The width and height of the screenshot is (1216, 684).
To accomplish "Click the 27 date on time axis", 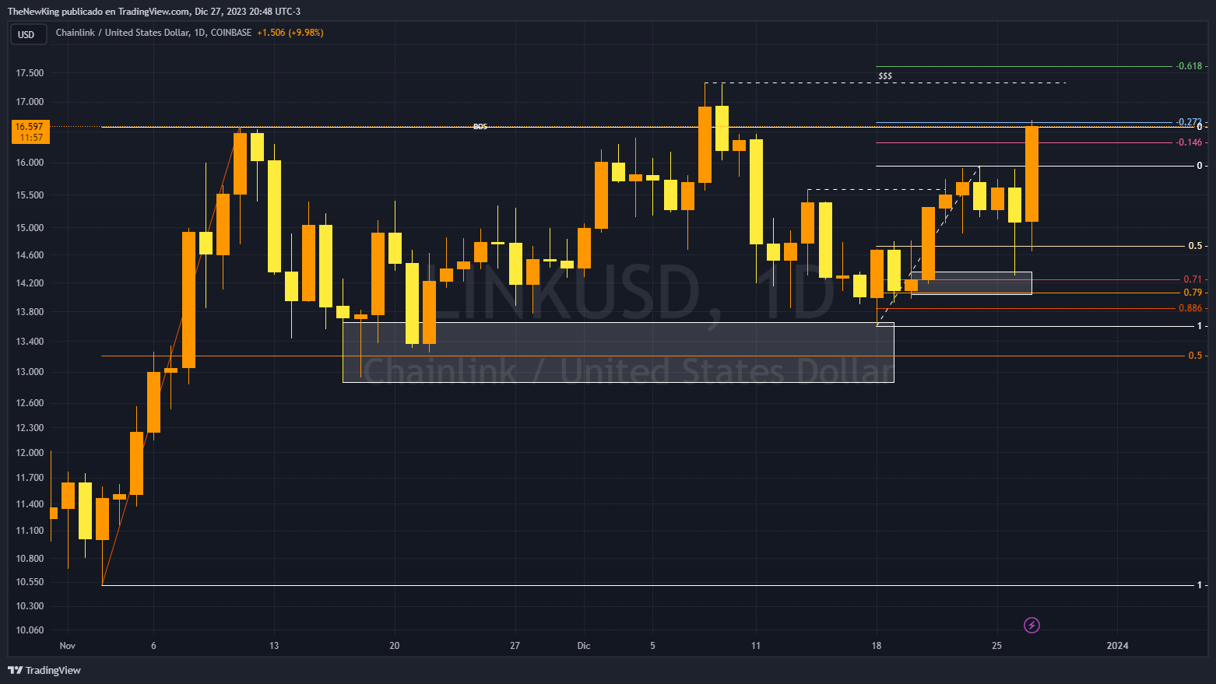I will tap(515, 646).
